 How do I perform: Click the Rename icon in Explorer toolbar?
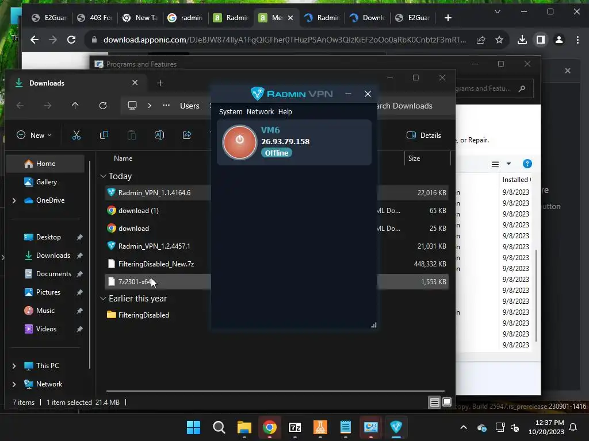click(x=159, y=135)
